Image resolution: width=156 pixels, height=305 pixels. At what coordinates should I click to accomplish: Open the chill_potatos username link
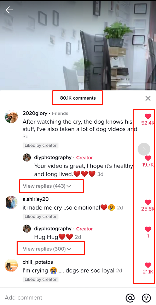pos(38,262)
